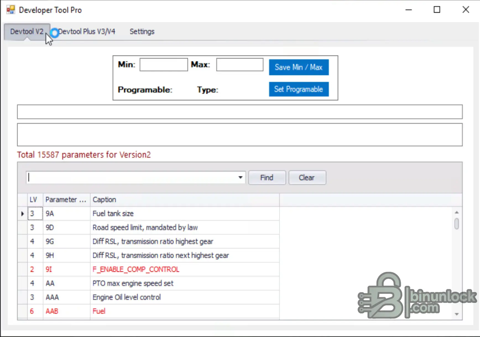The width and height of the screenshot is (480, 337).
Task: Focus the single-line text box below Programable
Action: pyautogui.click(x=240, y=112)
